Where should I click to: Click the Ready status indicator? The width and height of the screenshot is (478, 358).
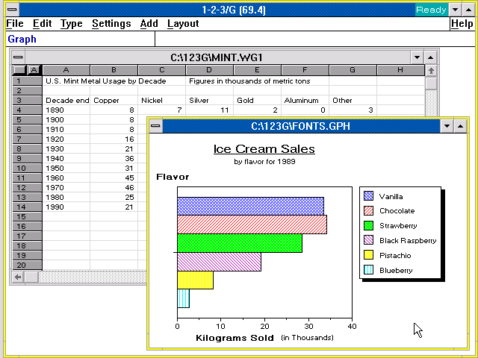tap(432, 10)
